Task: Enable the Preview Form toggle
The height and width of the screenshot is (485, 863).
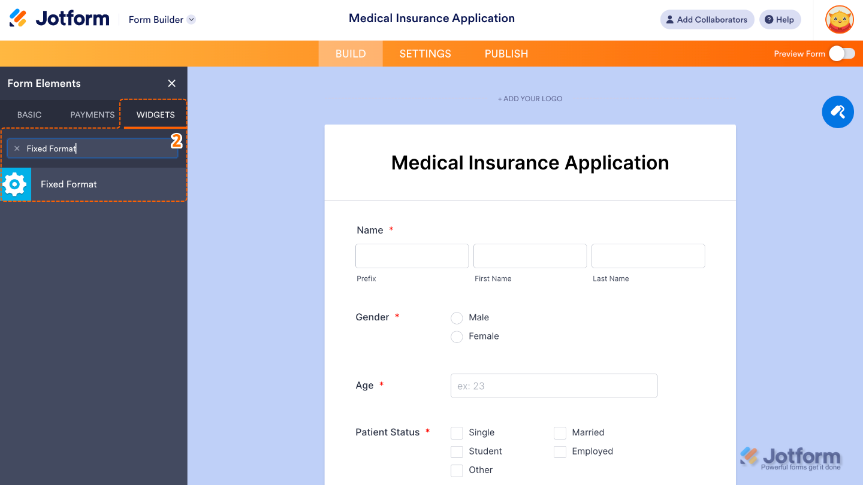Action: (x=841, y=53)
